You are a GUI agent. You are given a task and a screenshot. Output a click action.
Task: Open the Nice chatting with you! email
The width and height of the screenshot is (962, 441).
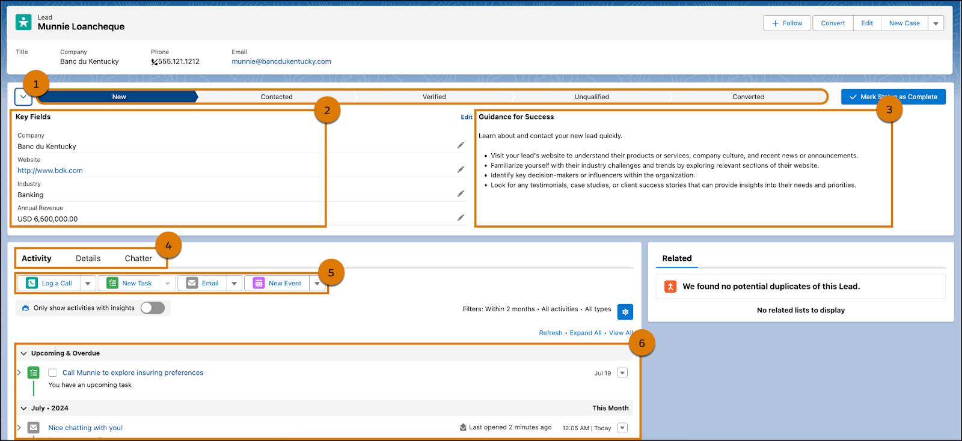[x=85, y=428]
